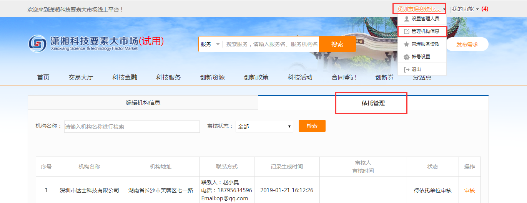
Task: Click the red (4) notification count
Action: pos(485,9)
